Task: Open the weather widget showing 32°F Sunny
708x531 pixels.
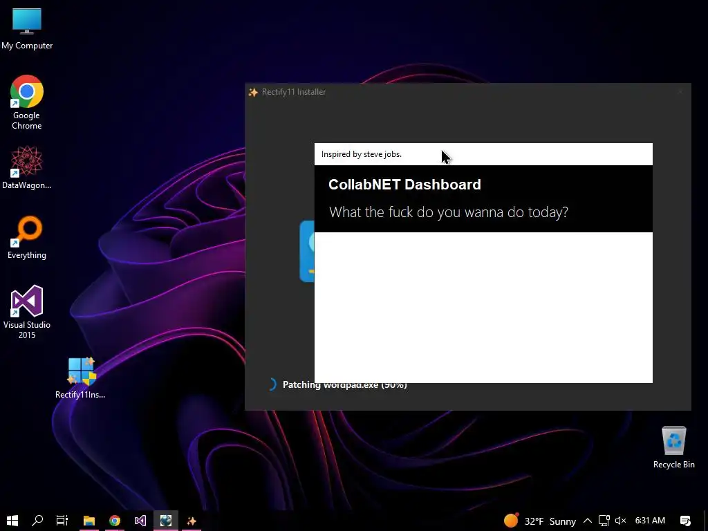Action: (x=540, y=521)
